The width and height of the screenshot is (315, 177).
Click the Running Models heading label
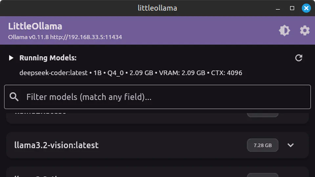click(48, 58)
